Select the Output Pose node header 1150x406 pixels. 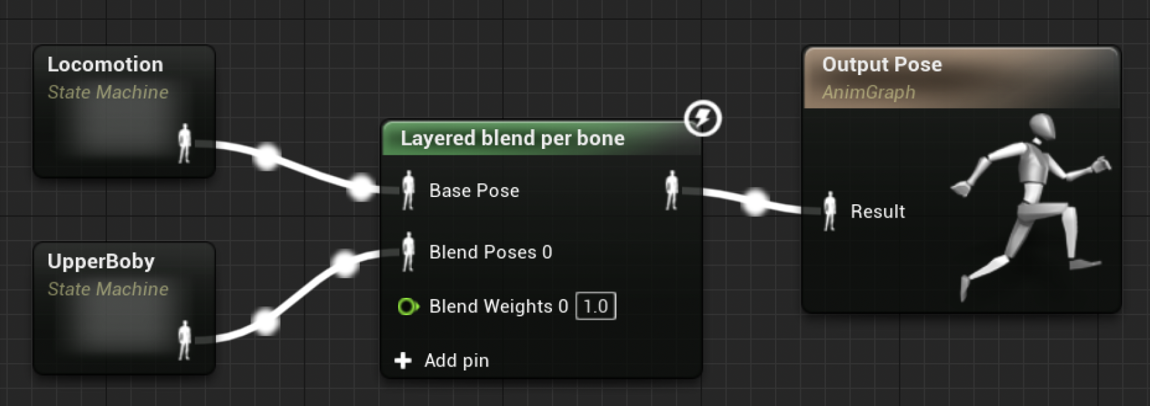coord(962,78)
